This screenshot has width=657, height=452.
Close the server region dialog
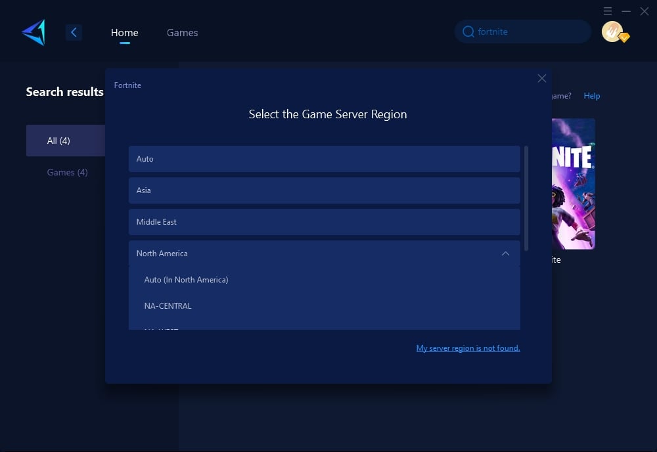(542, 78)
